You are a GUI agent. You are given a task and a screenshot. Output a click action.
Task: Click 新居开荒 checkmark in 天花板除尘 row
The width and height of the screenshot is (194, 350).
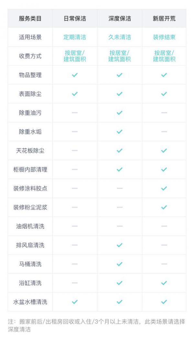pyautogui.click(x=164, y=151)
